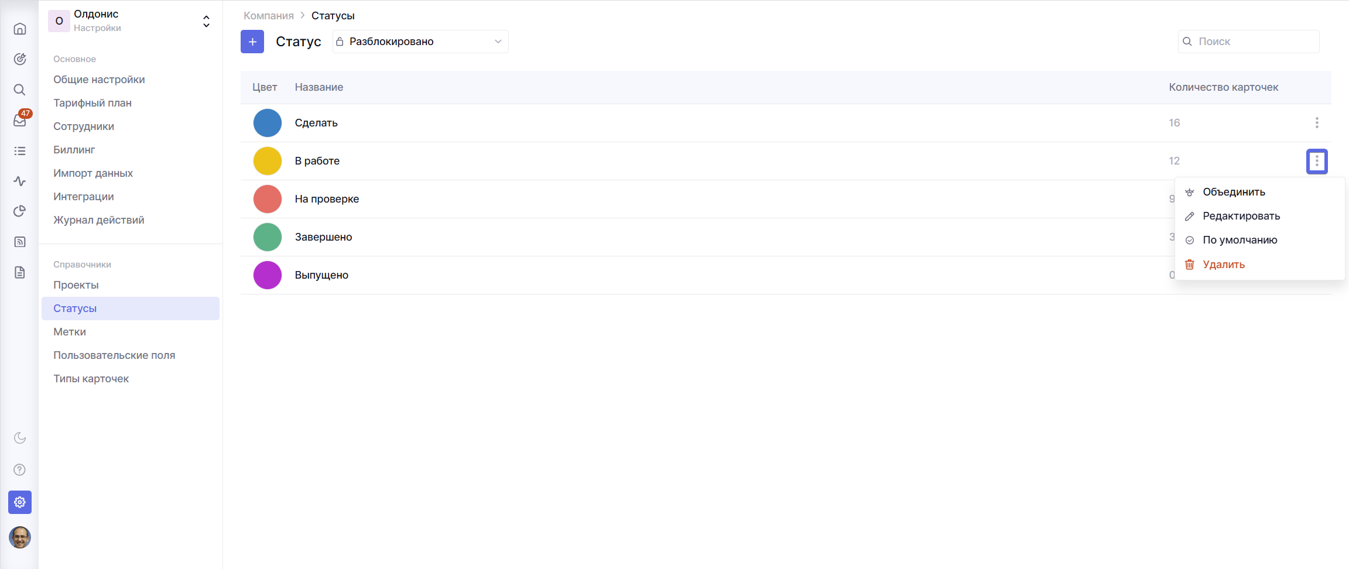Click the help question mark icon

[x=20, y=469]
